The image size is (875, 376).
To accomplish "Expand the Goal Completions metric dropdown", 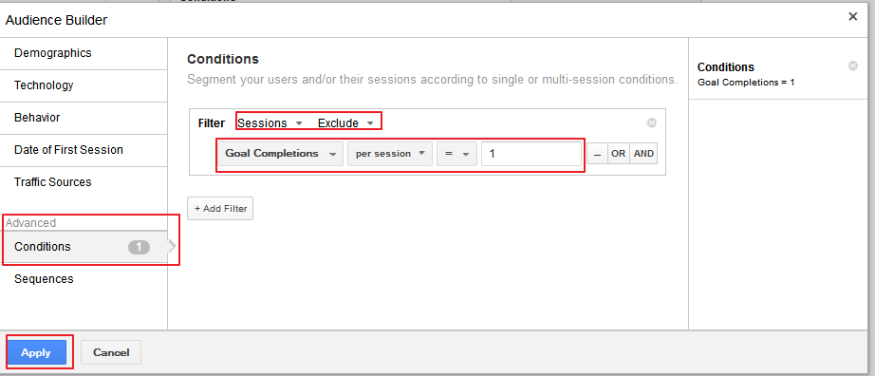I will coord(281,154).
